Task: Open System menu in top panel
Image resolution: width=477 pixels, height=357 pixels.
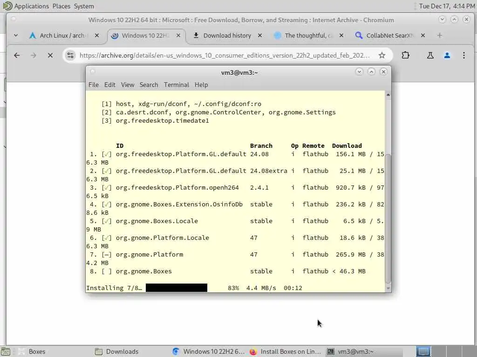Action: click(84, 6)
